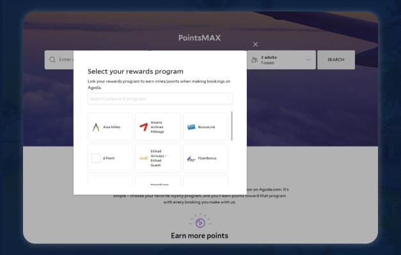Click the magnifier icon in destination field
The image size is (401, 255).
(51, 59)
